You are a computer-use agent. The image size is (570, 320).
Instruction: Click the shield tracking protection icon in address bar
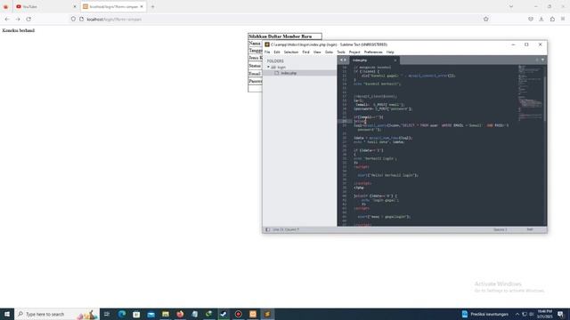73,19
